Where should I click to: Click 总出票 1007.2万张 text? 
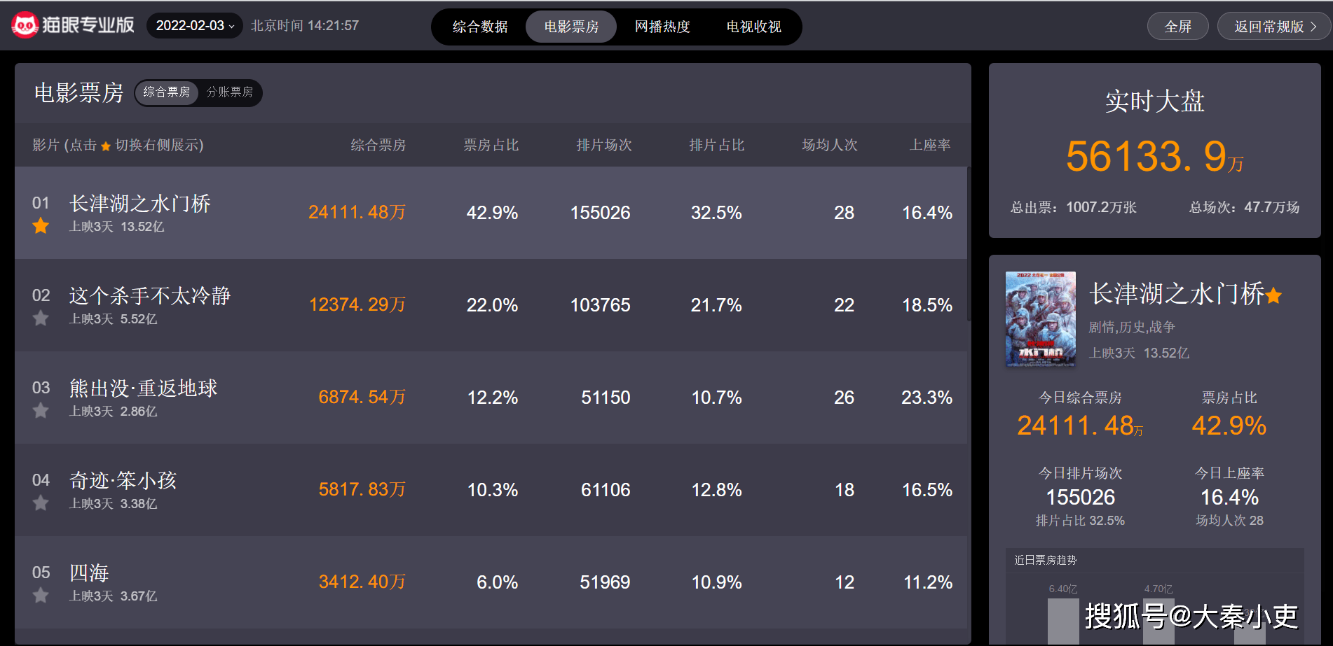(x=1074, y=207)
